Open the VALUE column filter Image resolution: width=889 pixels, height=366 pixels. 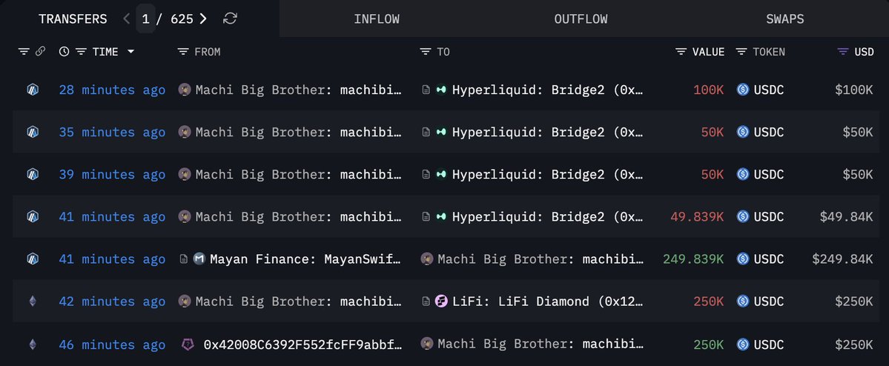(x=681, y=52)
